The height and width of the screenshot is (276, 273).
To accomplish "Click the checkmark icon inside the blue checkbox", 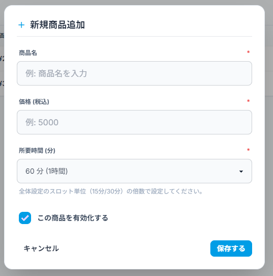I will click(25, 218).
